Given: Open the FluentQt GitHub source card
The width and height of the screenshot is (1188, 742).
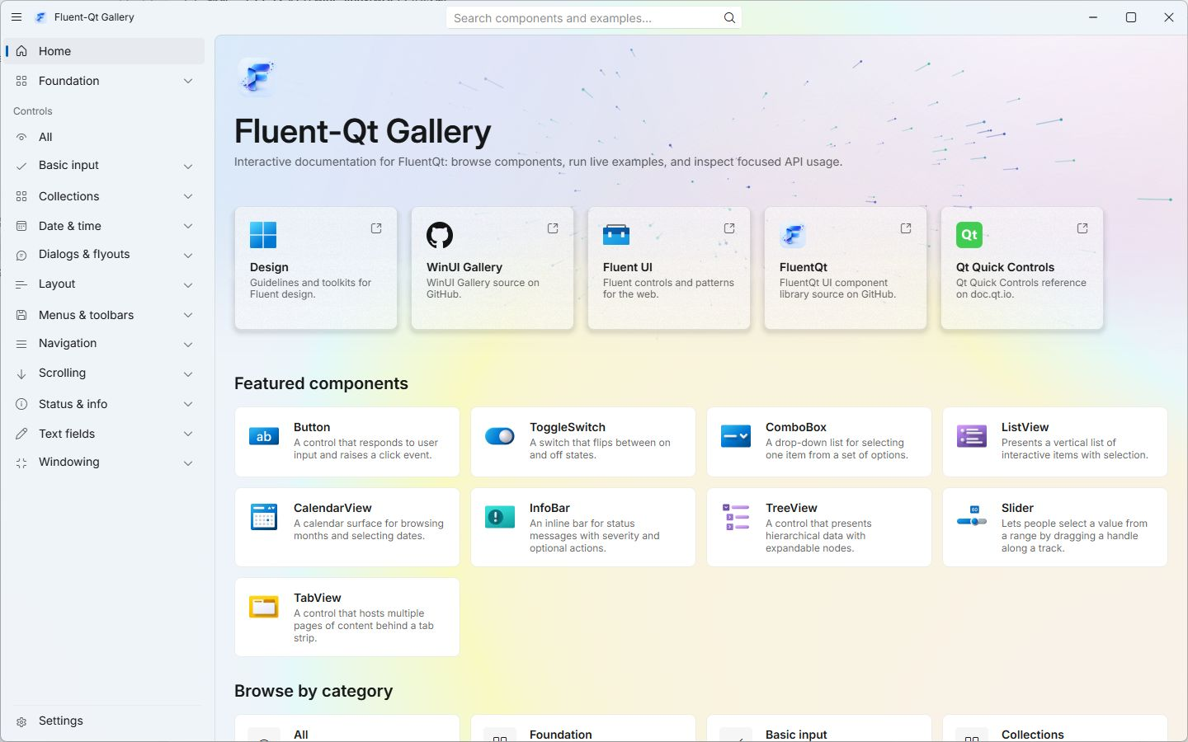Looking at the screenshot, I should (x=846, y=268).
